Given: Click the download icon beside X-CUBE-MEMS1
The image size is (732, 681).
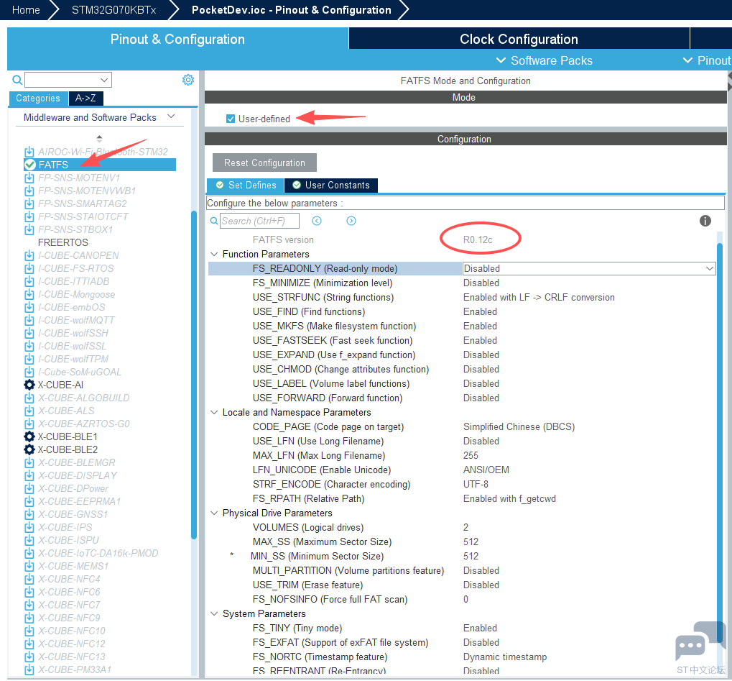Looking at the screenshot, I should coord(29,566).
